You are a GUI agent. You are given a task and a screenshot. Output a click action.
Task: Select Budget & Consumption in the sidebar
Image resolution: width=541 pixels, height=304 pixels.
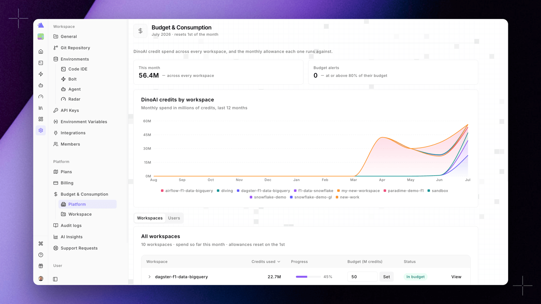pyautogui.click(x=85, y=194)
